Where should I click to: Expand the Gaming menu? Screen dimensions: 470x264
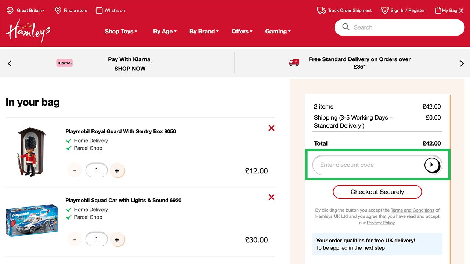[x=278, y=32]
